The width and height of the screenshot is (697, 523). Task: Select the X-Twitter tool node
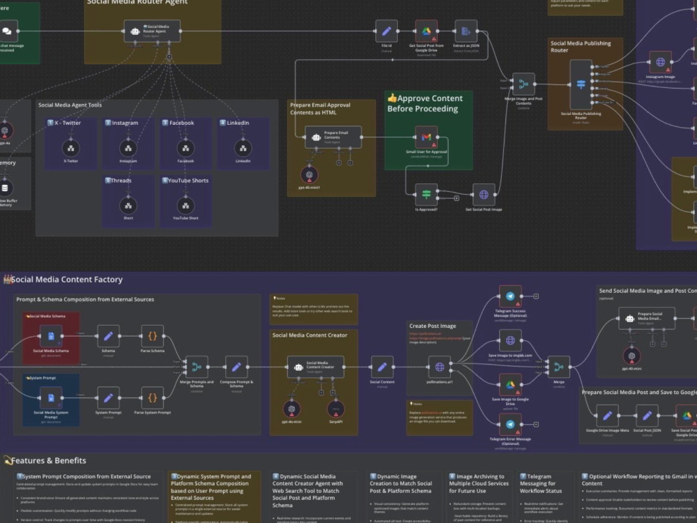pos(70,148)
